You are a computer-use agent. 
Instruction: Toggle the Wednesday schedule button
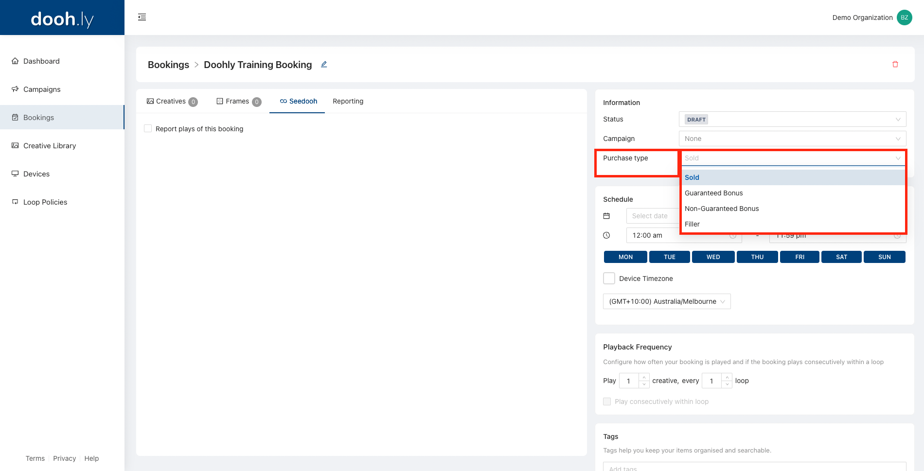pos(713,257)
